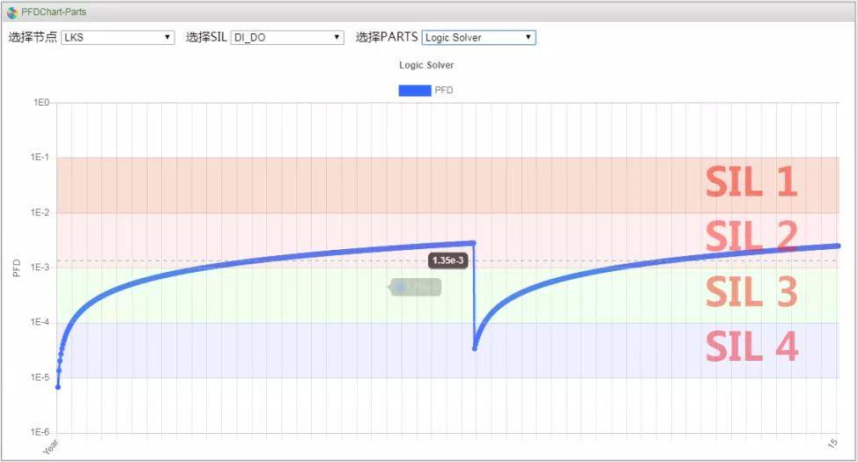Click the SIL 1 band label
858x462 pixels.
pyautogui.click(x=751, y=182)
